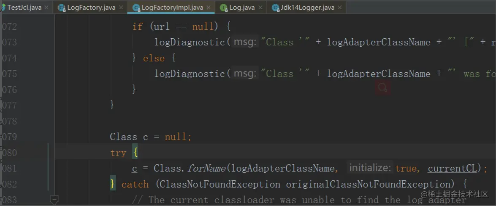Switch to the Jdk14Logger.java tab
Screen dimensions: 496x206
coord(307,7)
